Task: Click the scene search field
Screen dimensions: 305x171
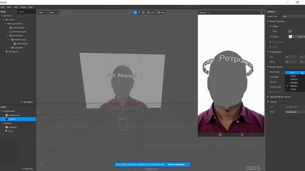Action: [x=27, y=11]
